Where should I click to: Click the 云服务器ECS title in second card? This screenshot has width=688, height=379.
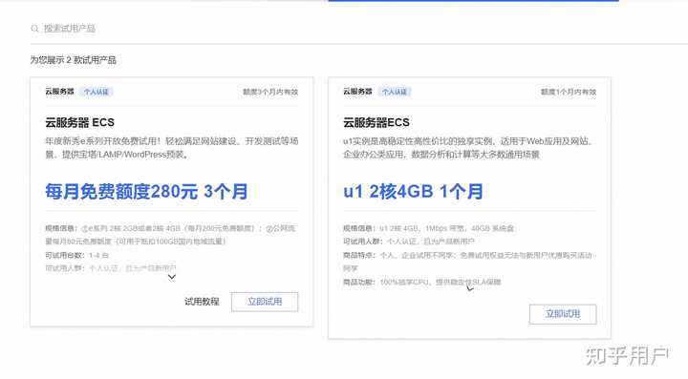click(376, 123)
